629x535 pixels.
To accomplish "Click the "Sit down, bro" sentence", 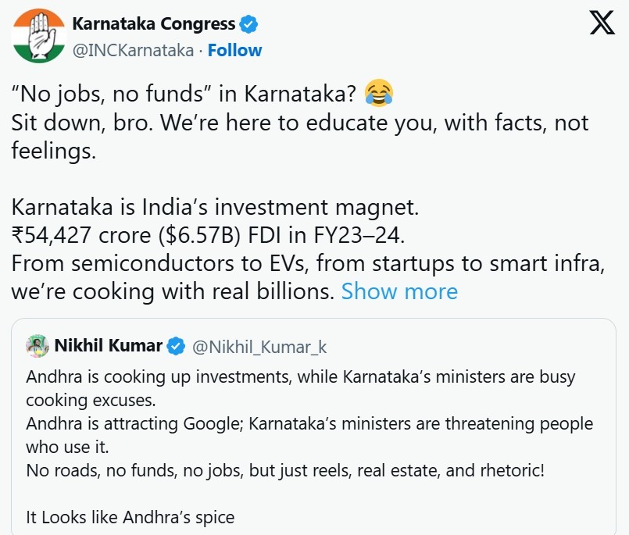I will coord(299,122).
